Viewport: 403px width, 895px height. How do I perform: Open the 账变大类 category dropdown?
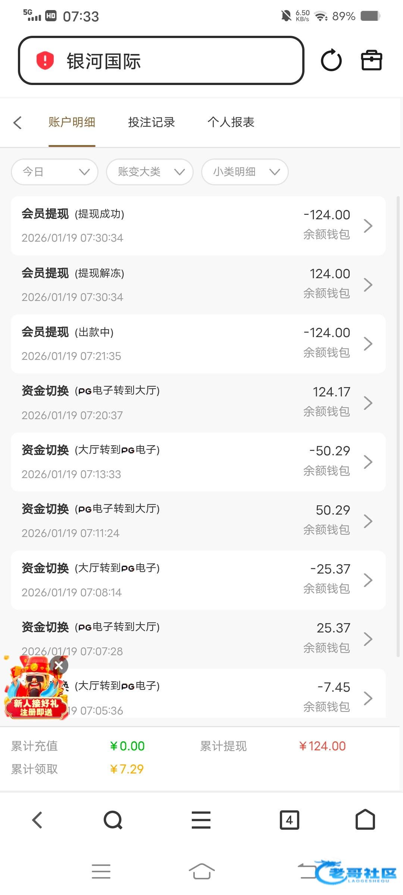pyautogui.click(x=150, y=172)
